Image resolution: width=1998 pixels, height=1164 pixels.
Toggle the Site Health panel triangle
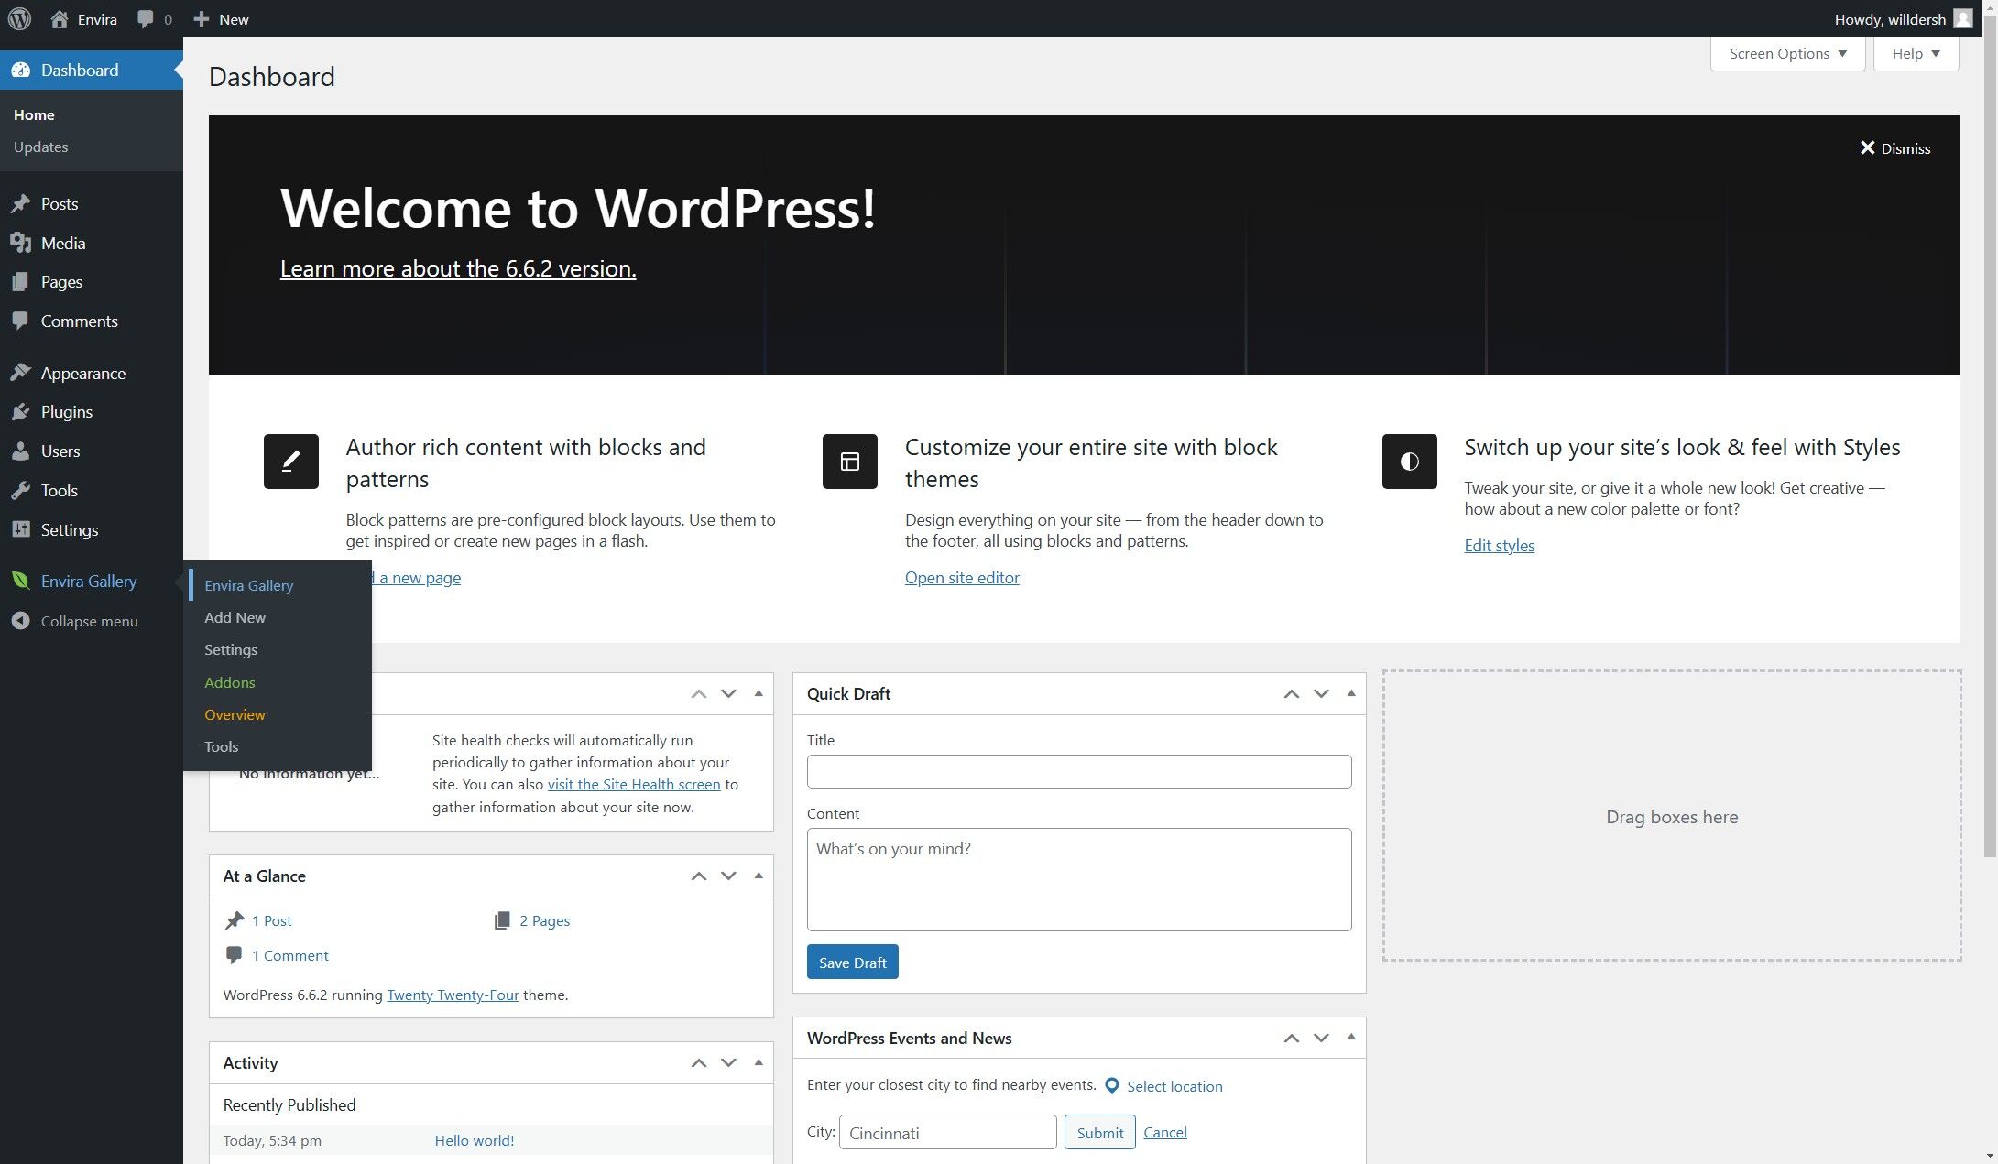tap(759, 693)
